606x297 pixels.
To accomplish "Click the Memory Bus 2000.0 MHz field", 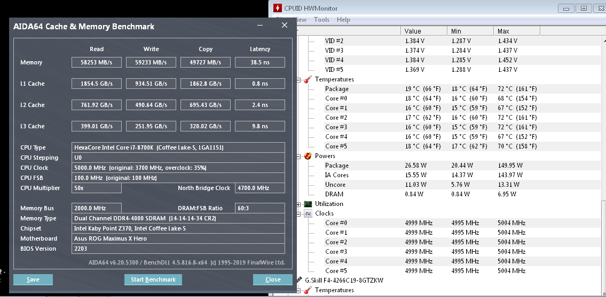I will point(97,208).
